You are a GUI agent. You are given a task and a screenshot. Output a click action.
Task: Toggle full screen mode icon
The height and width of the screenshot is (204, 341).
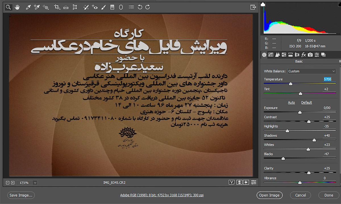(253, 7)
